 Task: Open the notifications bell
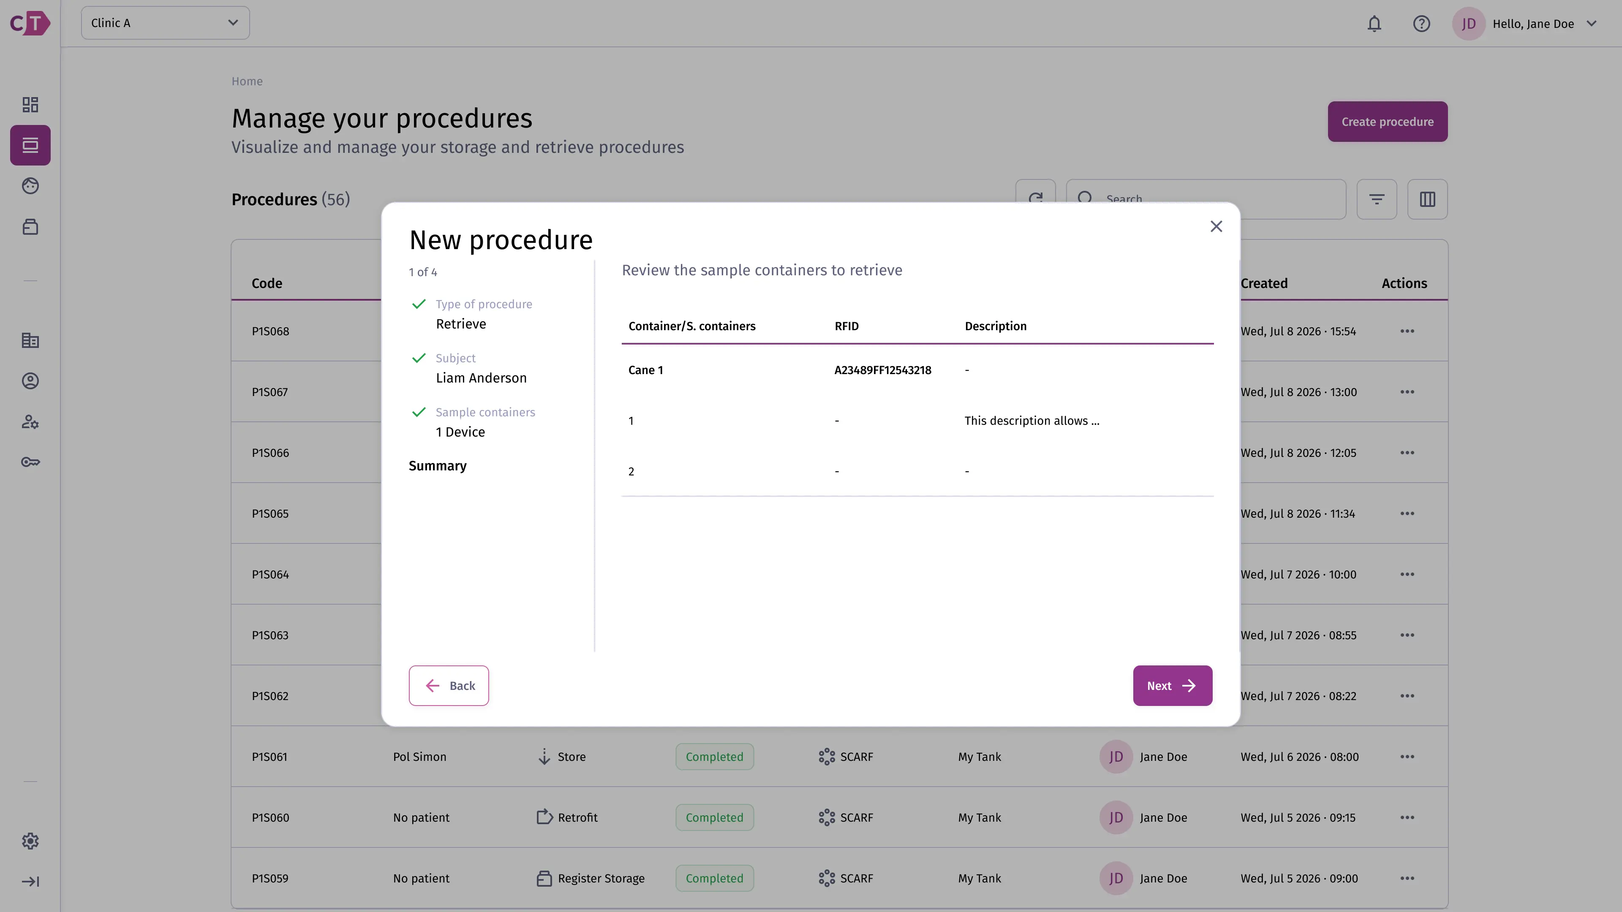[1374, 24]
